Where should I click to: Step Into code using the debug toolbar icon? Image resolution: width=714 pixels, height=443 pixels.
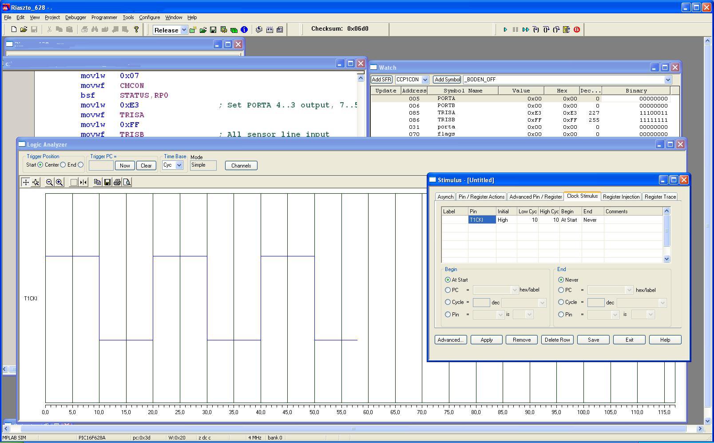point(536,30)
